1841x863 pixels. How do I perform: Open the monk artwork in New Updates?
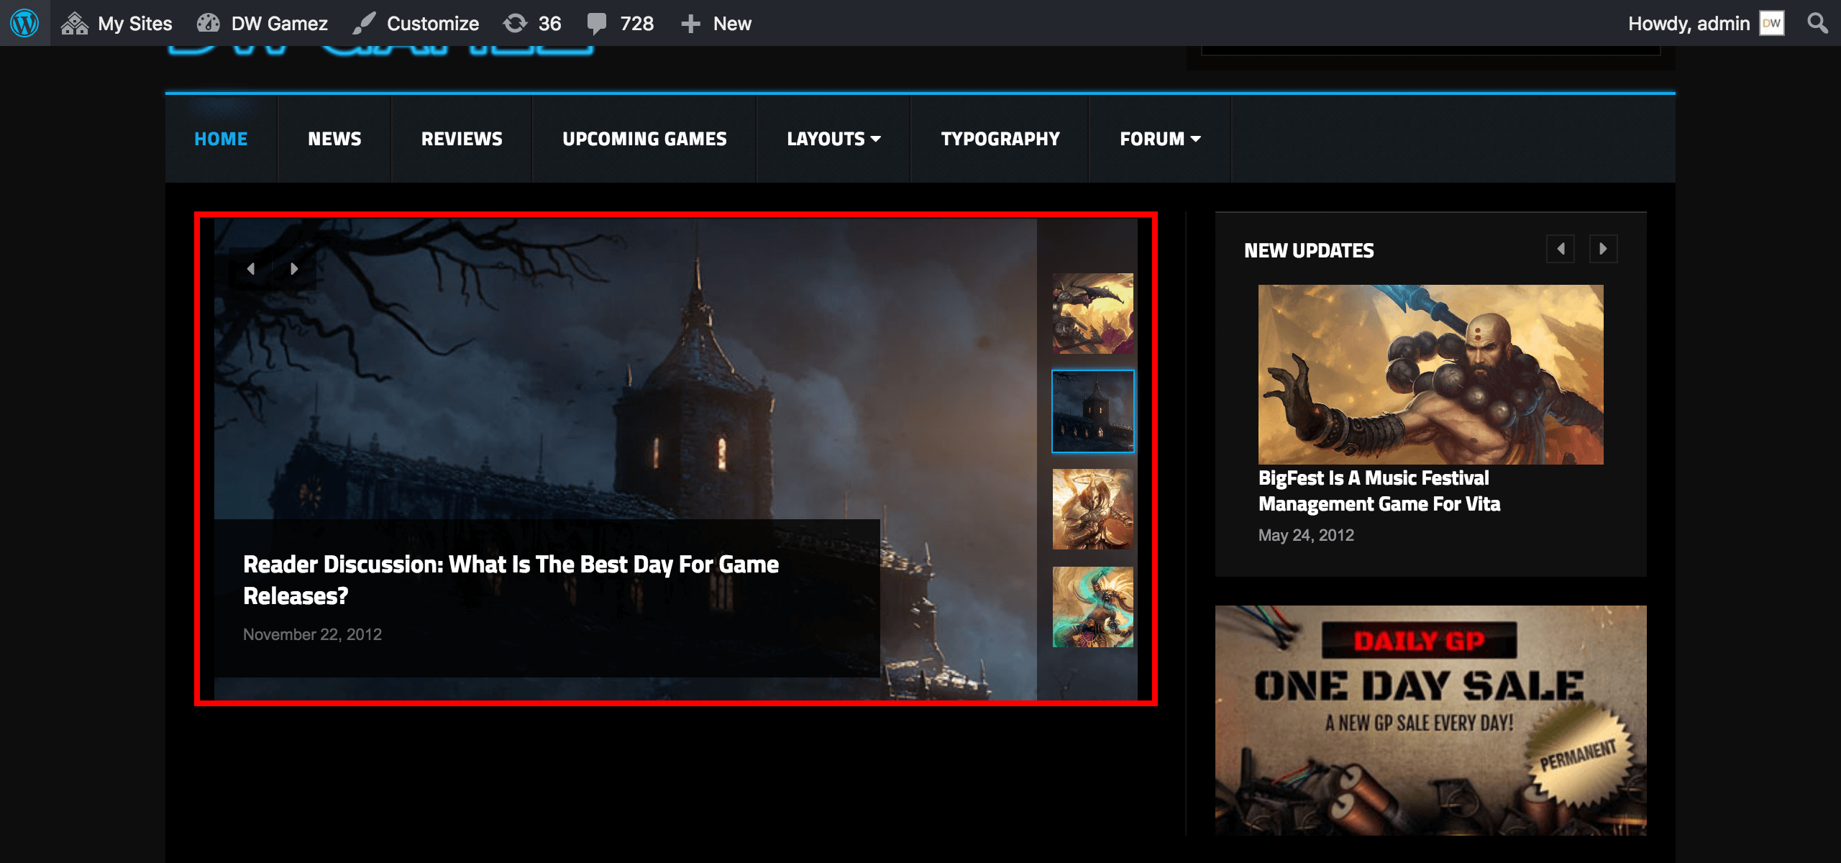[1430, 374]
